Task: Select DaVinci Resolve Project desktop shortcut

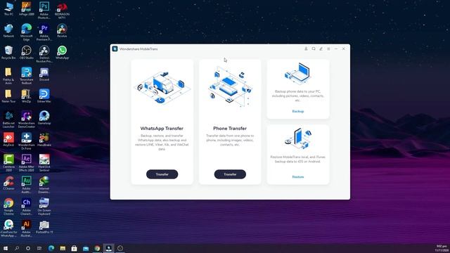Action: 44,54
